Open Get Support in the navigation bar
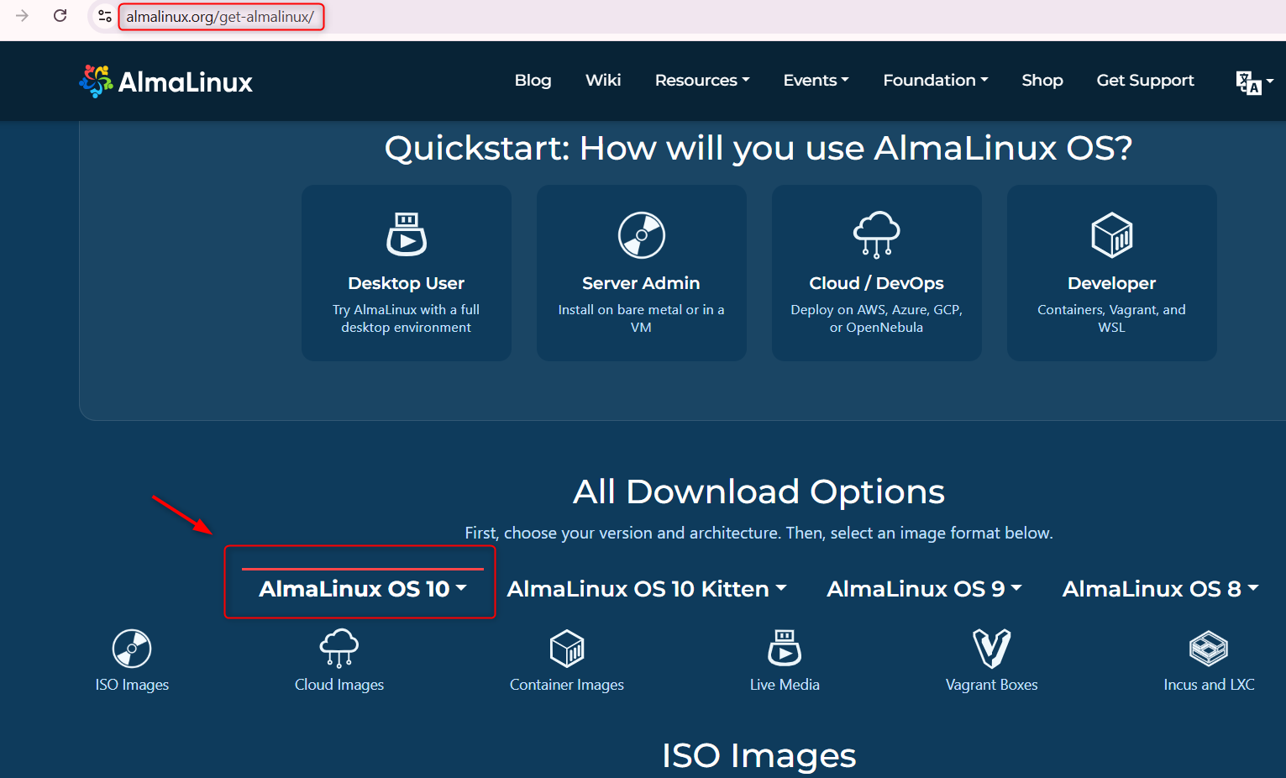1286x778 pixels. pos(1145,81)
